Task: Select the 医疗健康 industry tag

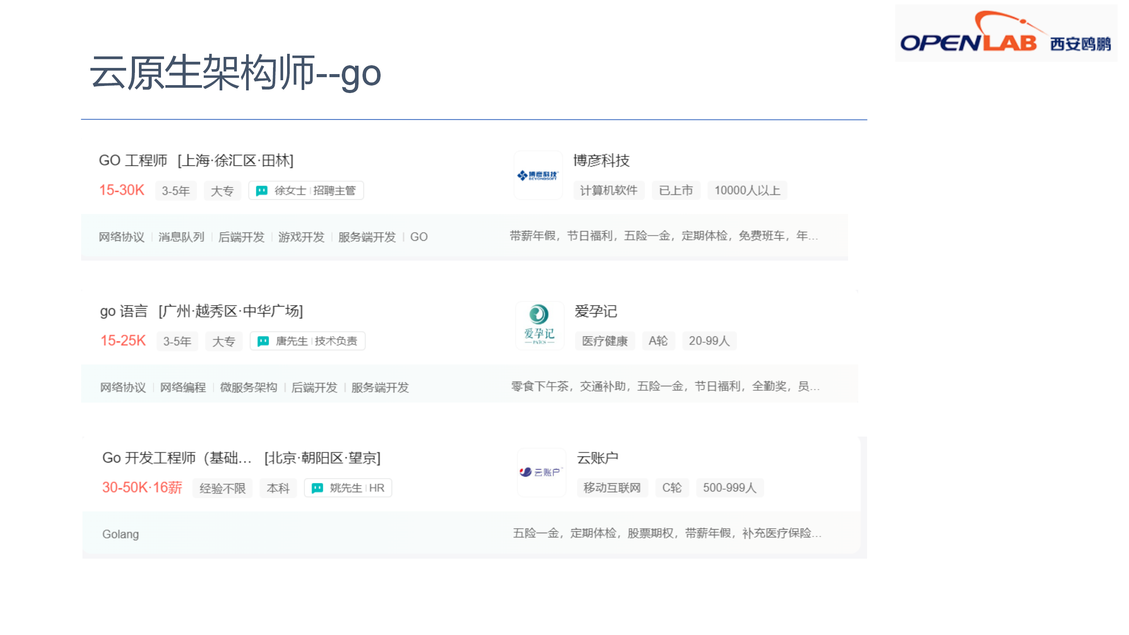Action: 605,341
